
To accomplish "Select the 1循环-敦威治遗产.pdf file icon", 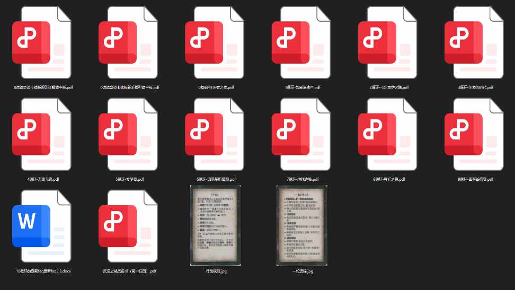I will (303, 42).
